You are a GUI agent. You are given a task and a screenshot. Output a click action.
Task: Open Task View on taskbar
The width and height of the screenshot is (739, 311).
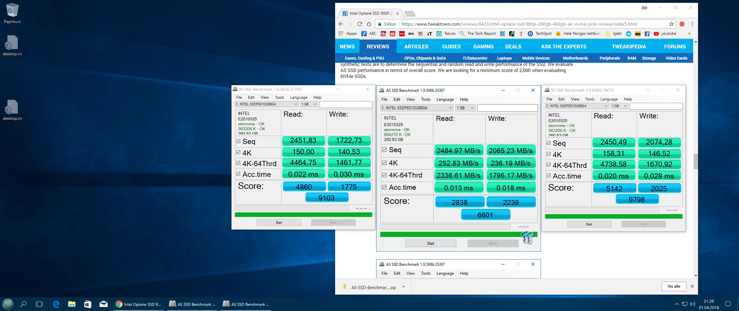[x=39, y=304]
